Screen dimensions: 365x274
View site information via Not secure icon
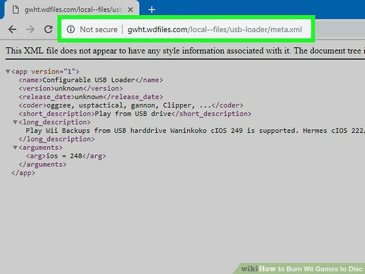coord(71,29)
